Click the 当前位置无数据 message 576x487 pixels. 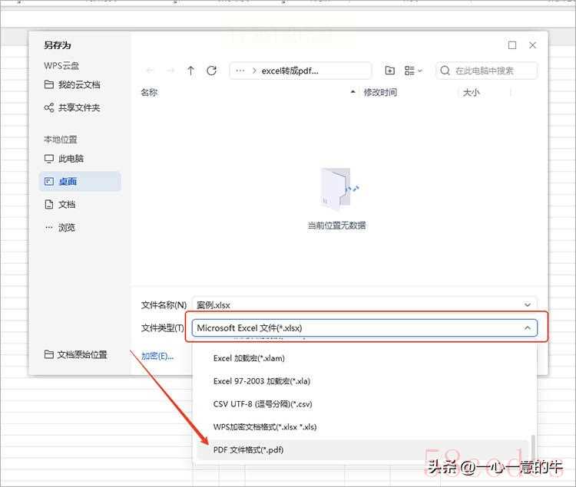[336, 225]
